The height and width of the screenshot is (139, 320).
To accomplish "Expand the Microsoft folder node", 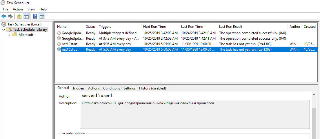I will click(x=9, y=35).
